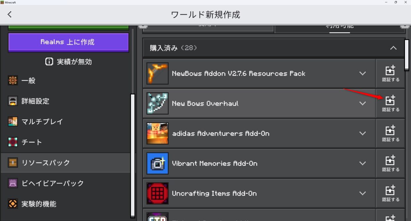Click the left sidebar scrollbar

[133, 156]
